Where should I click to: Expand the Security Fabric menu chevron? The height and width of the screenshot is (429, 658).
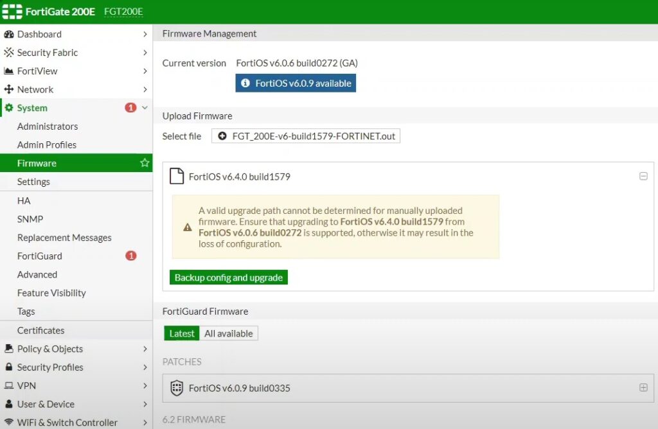pos(145,53)
